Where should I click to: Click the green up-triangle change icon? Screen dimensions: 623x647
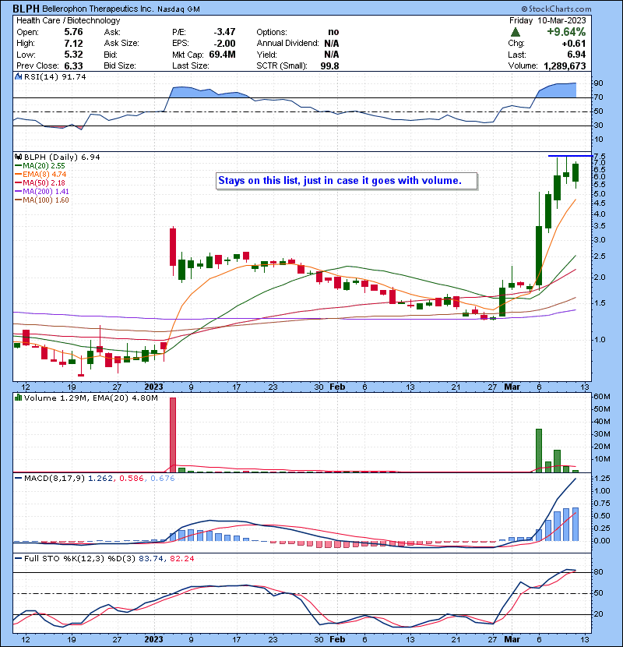[x=515, y=32]
